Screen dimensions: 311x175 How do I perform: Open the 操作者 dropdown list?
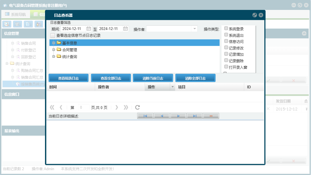click(195, 29)
